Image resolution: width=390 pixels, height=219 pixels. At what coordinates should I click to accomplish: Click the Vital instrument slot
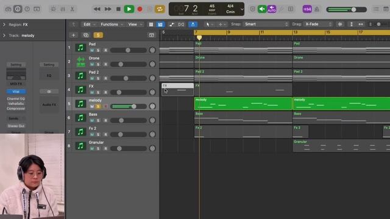tap(16, 92)
